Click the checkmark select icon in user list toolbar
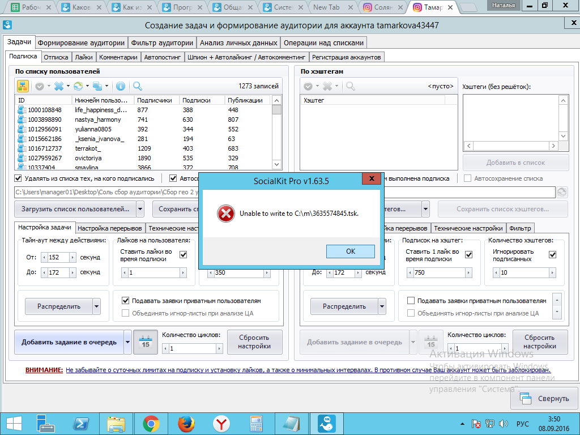Viewport: 580px width, 435px height. 40,86
